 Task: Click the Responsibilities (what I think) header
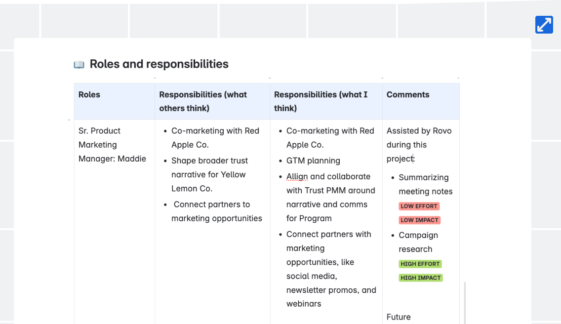(x=321, y=101)
